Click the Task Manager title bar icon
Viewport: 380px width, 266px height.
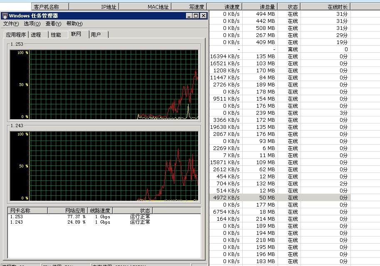[5, 16]
